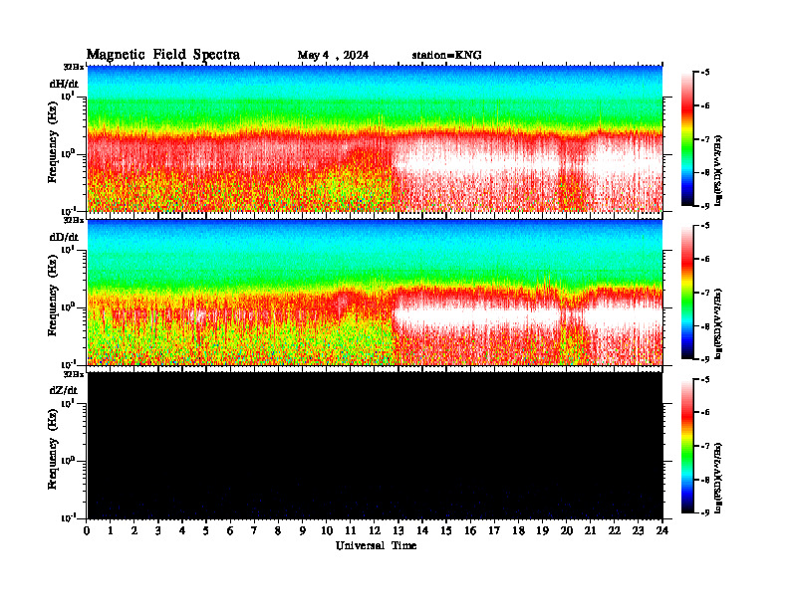Click the dZ/dt spectrogram color bar
This screenshot has height=609, width=789.
[x=686, y=446]
